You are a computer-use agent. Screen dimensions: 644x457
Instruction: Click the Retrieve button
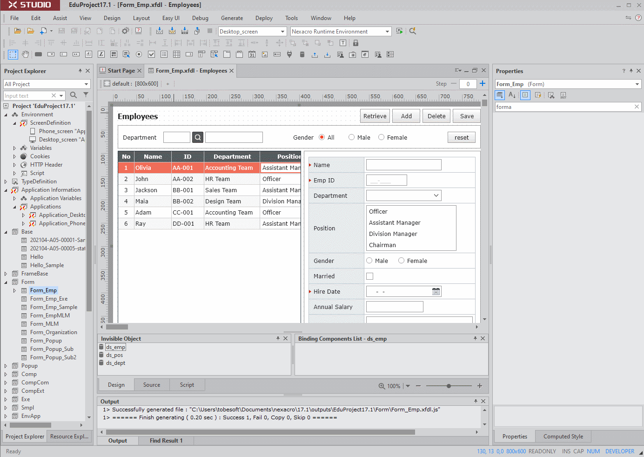(375, 116)
